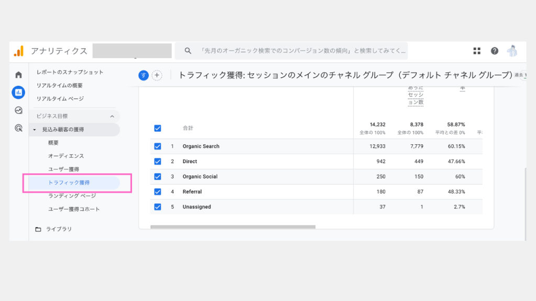Select the Reports bar chart icon

click(18, 92)
